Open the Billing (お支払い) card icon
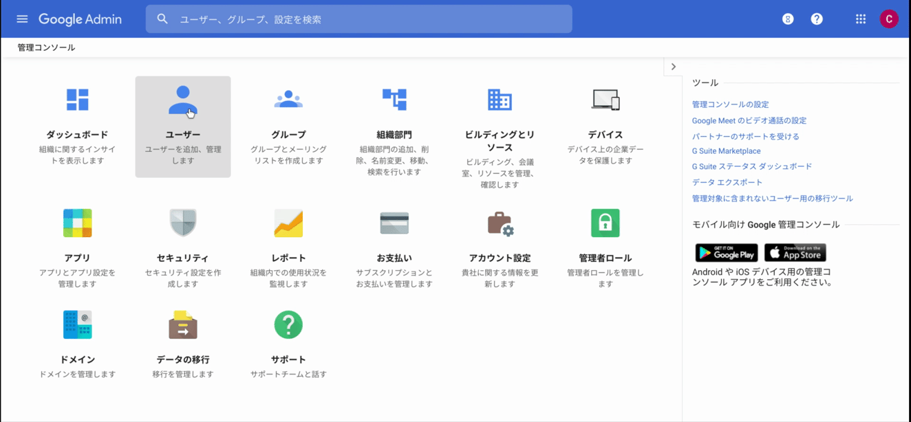 tap(394, 223)
